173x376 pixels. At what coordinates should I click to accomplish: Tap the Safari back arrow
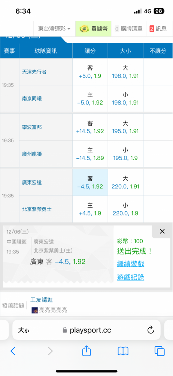13,351
